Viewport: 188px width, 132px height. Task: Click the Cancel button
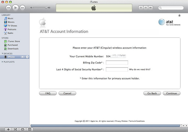(67, 93)
